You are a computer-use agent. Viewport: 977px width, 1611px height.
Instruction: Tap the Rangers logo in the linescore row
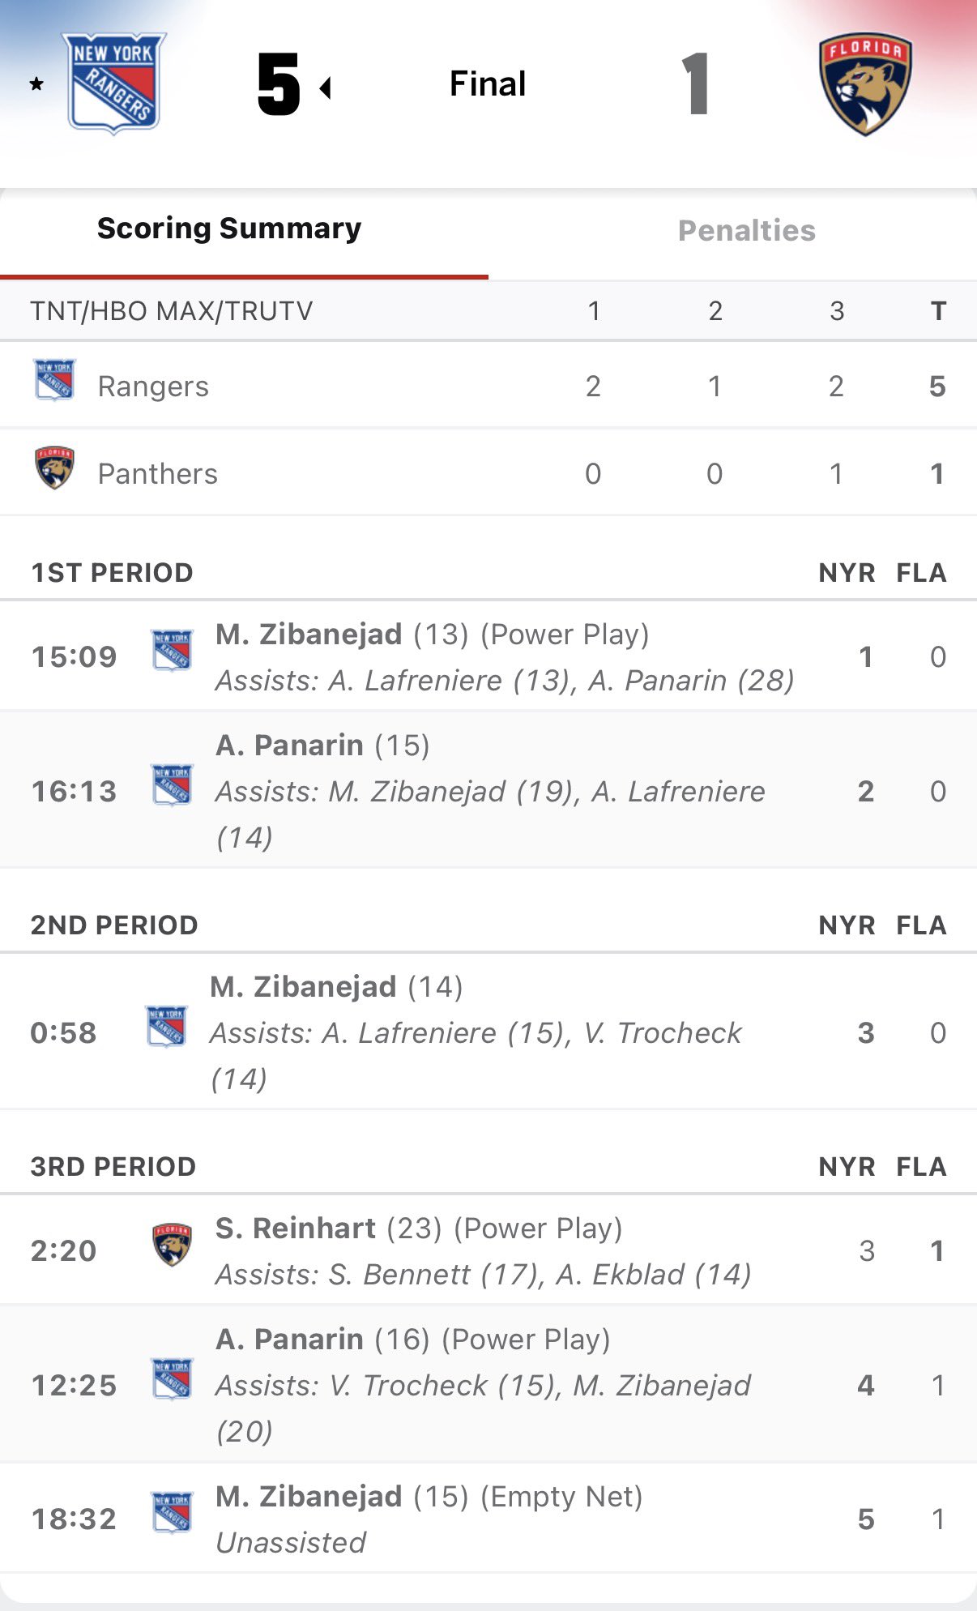[54, 379]
